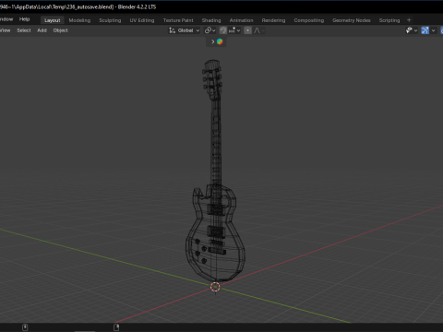
Task: Open the viewport Add menu
Action: pos(42,30)
